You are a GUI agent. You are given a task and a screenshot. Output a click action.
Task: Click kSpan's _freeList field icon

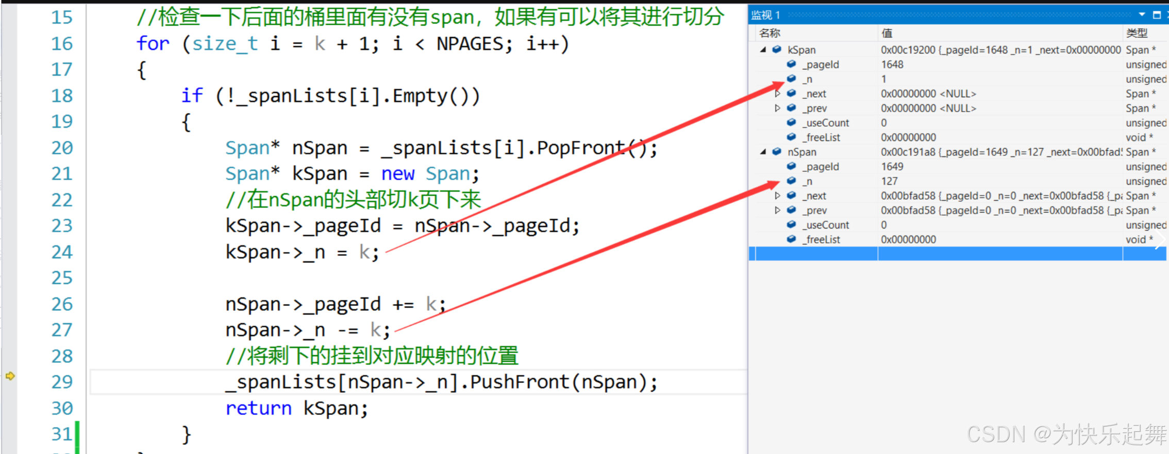pos(791,136)
